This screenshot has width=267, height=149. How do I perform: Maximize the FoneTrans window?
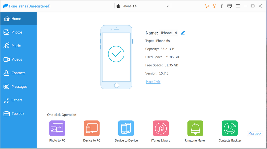[x=253, y=6]
